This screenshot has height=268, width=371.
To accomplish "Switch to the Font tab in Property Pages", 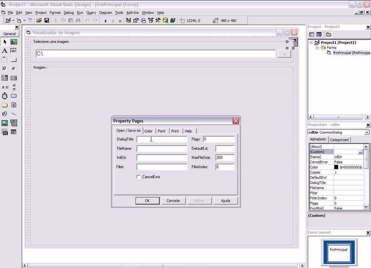I will 161,131.
